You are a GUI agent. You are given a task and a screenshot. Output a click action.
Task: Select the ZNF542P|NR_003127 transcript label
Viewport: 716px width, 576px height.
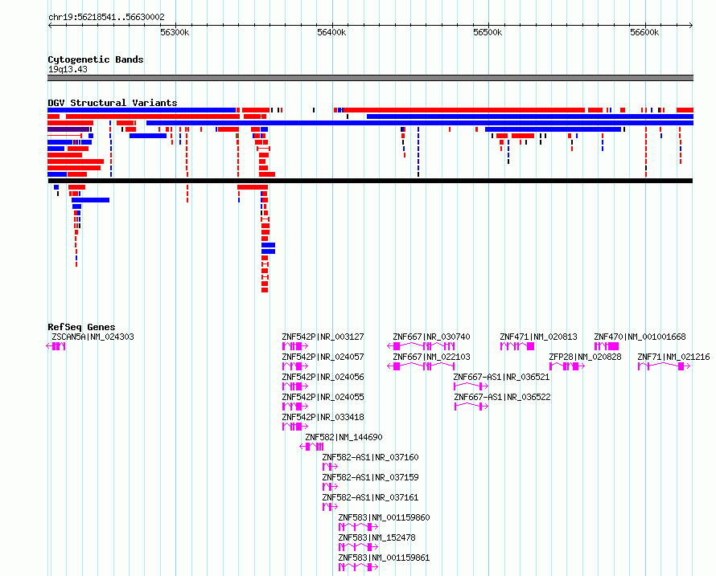[323, 337]
